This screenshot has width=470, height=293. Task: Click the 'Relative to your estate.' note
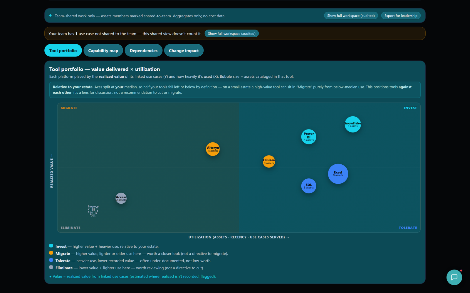click(x=235, y=90)
